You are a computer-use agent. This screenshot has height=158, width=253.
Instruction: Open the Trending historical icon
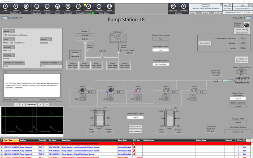pos(47,7)
